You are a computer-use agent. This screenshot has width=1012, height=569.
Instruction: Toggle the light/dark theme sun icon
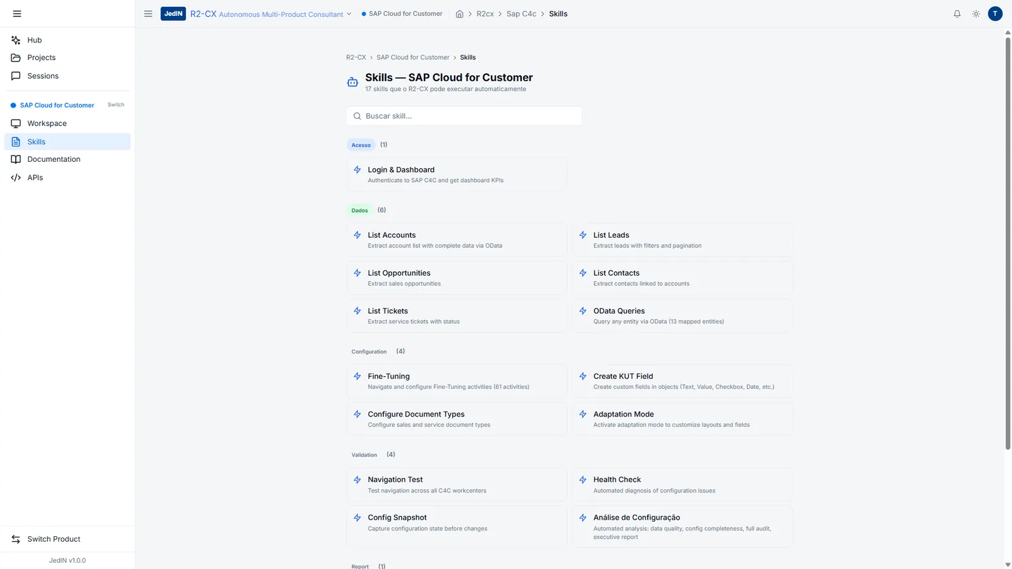(x=976, y=14)
